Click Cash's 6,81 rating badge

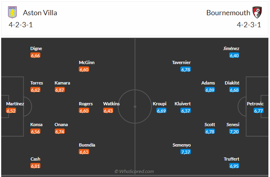(36, 166)
